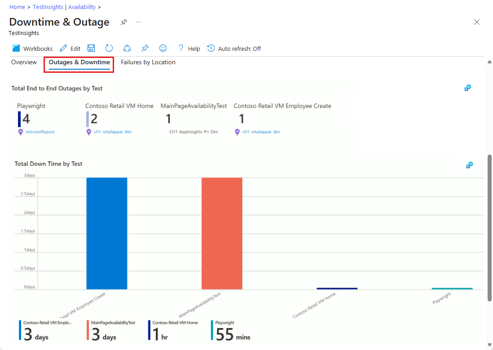The width and height of the screenshot is (493, 350).
Task: Click Contoso Retail VM Home 1 hr legend
Action: [173, 331]
